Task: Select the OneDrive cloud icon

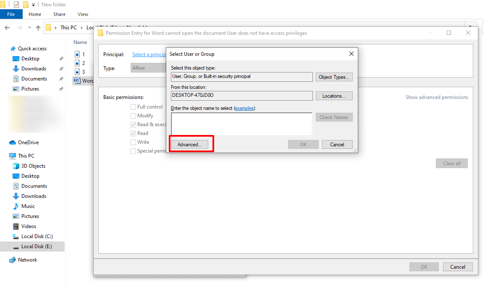Action: tap(12, 142)
